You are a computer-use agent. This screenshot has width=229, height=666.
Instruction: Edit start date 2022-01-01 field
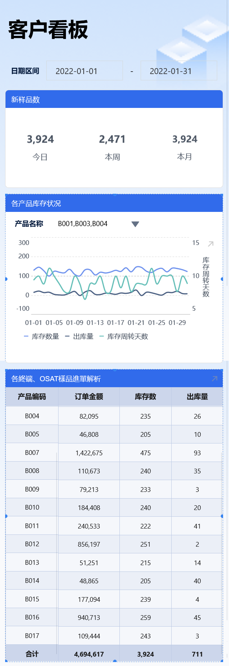tap(84, 71)
